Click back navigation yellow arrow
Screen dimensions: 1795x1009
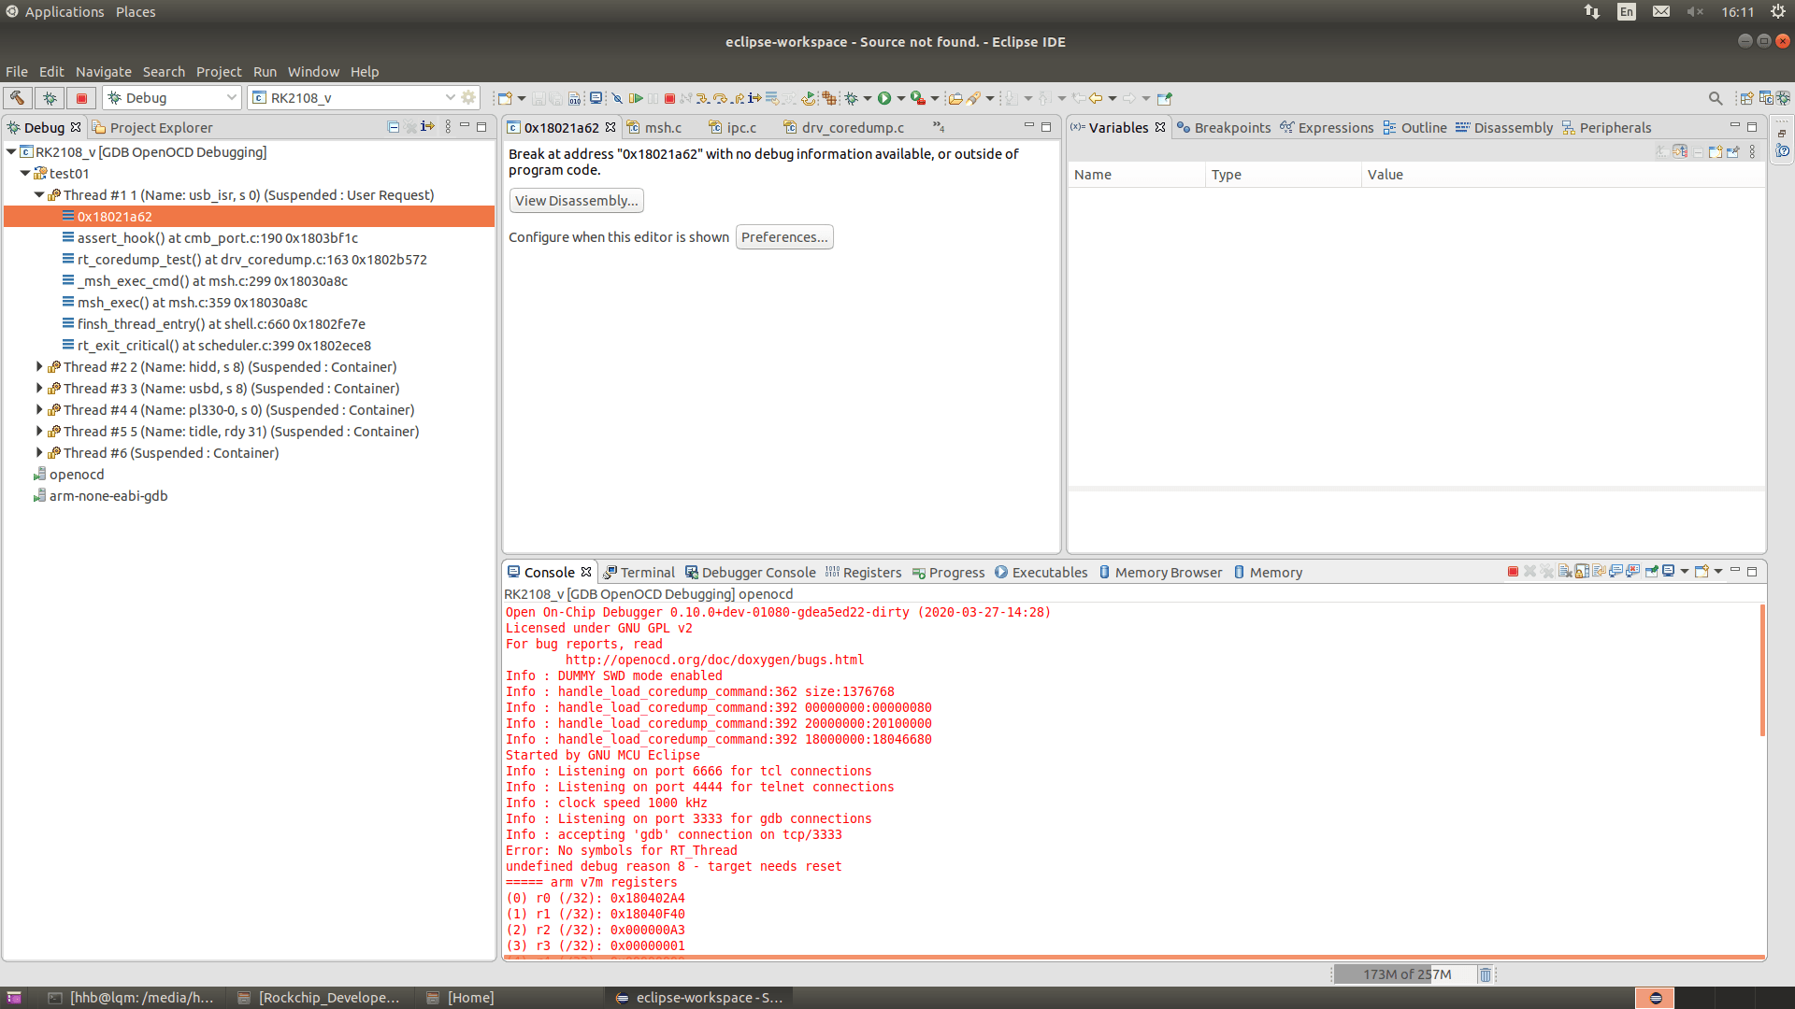pos(1096,98)
